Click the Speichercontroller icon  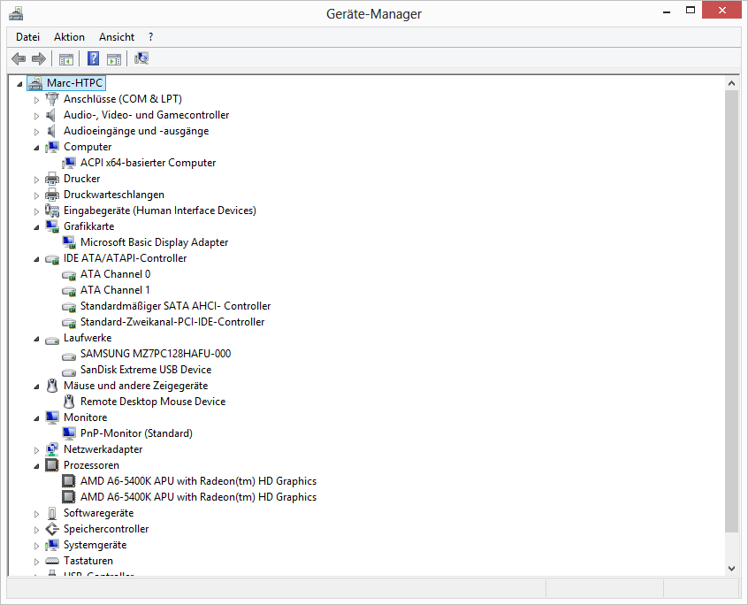tap(52, 529)
